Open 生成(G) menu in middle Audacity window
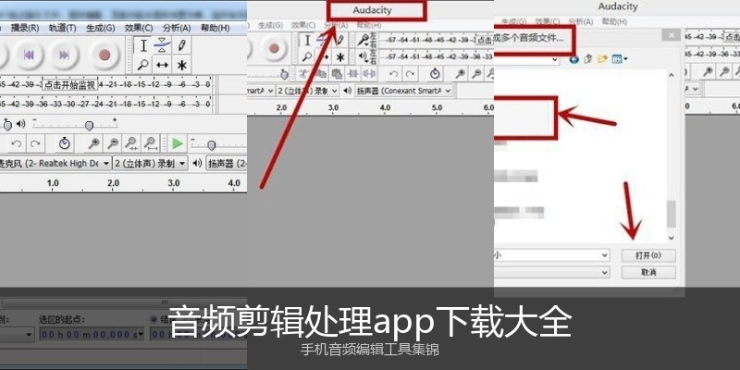740x370 pixels. pos(270,25)
